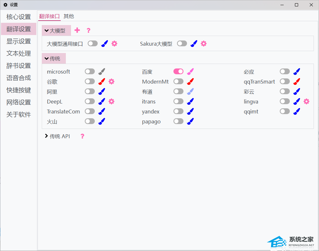The width and height of the screenshot is (319, 251).
Task: Enable the 彩云 toggle switch
Action: tap(285, 91)
